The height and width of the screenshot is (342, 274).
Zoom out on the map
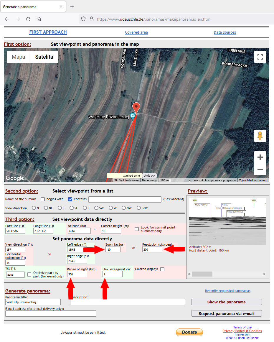(x=260, y=169)
